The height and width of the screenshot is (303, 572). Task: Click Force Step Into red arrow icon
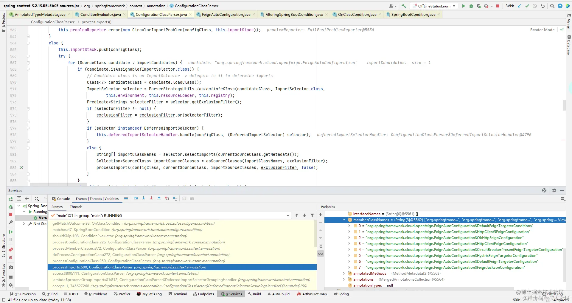point(151,198)
